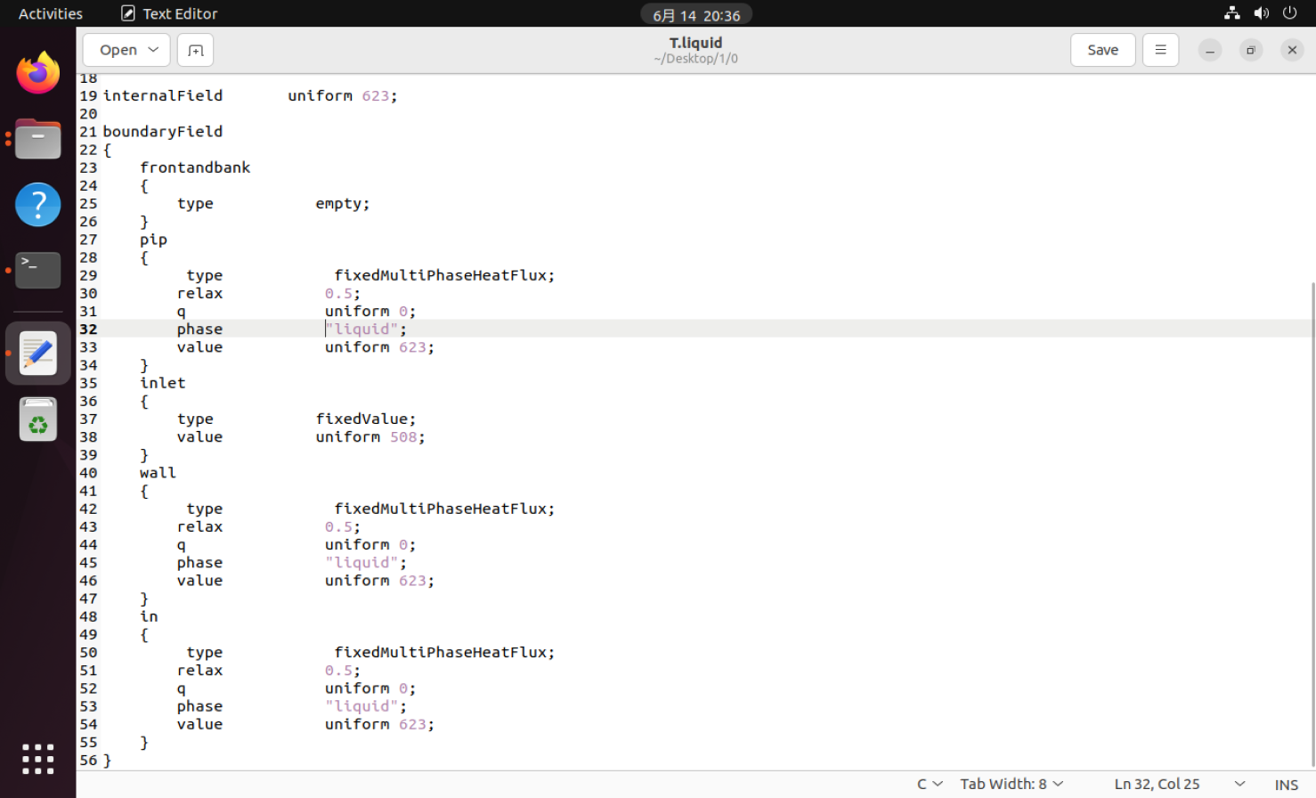Open the Help dock icon
The image size is (1316, 798).
[x=38, y=205]
